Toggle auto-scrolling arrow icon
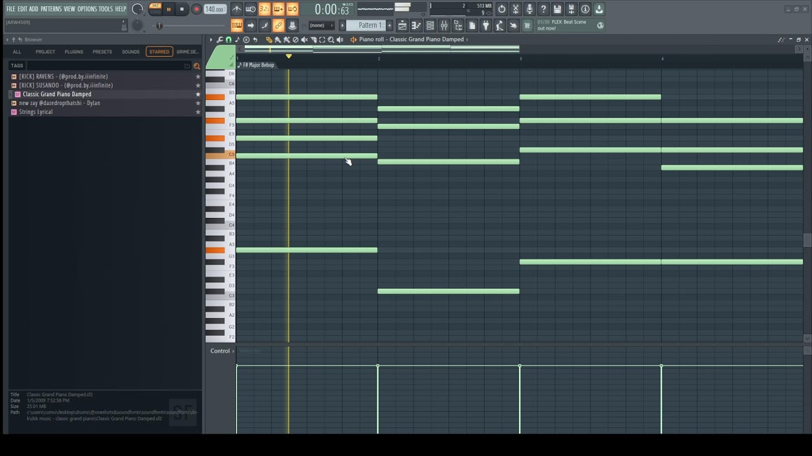 tap(251, 25)
